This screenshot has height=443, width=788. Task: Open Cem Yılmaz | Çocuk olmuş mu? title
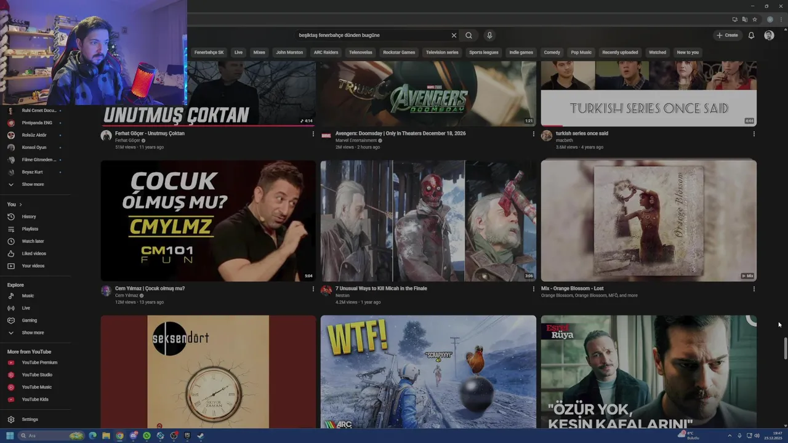point(150,289)
